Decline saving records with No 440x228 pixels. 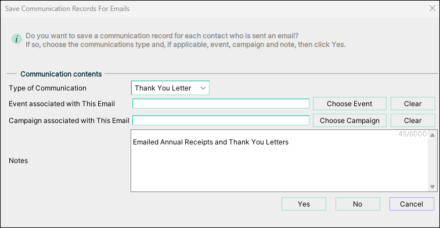pos(358,204)
